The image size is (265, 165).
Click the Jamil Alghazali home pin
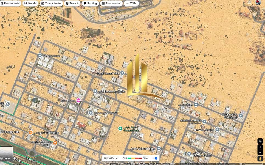[x=159, y=148]
